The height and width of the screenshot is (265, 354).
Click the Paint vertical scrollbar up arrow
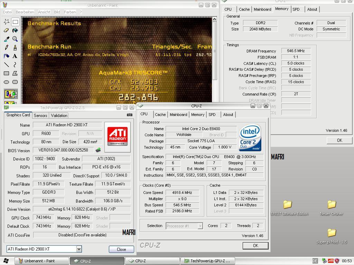214,19
